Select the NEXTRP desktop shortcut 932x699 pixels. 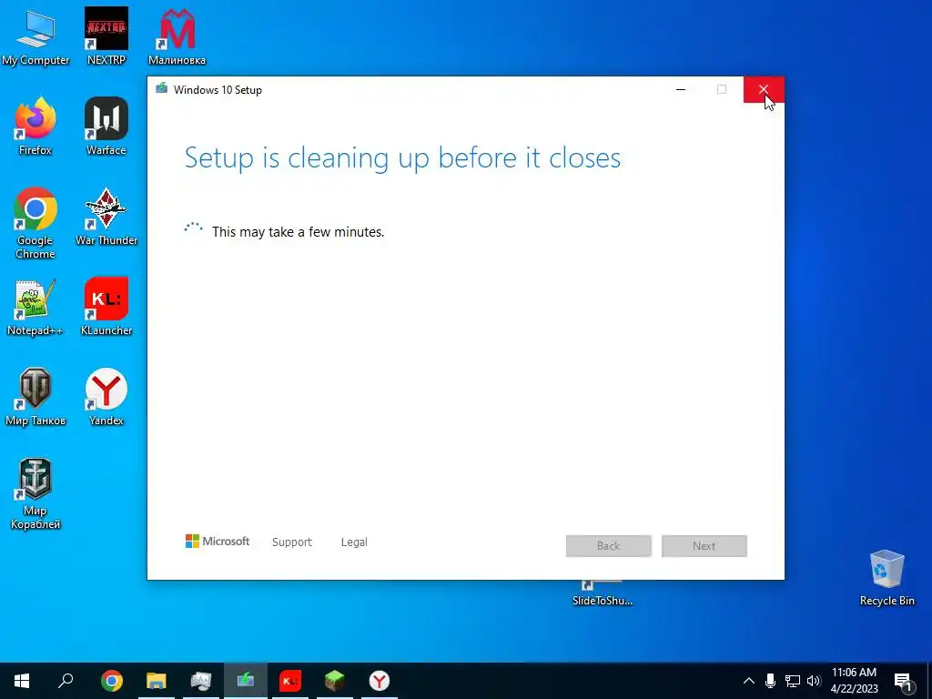[x=106, y=36]
